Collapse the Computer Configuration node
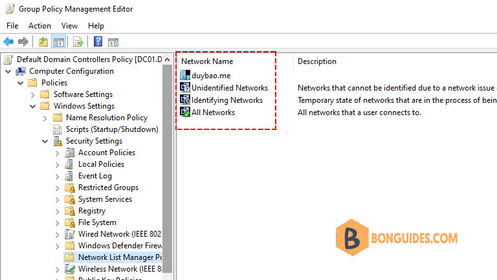Viewport: 497px width, 280px height. tap(8, 72)
